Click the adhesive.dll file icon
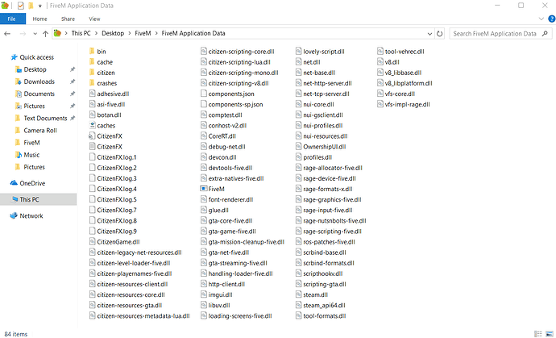556x338 pixels. pyautogui.click(x=92, y=94)
